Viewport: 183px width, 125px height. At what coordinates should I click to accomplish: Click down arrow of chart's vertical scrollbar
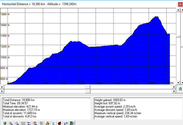tap(178, 83)
